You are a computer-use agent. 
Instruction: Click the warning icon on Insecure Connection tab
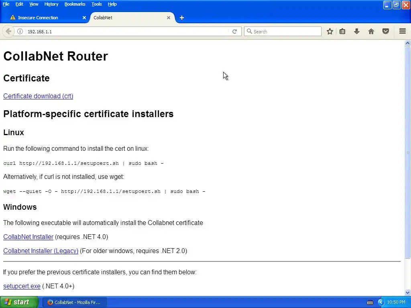12,17
